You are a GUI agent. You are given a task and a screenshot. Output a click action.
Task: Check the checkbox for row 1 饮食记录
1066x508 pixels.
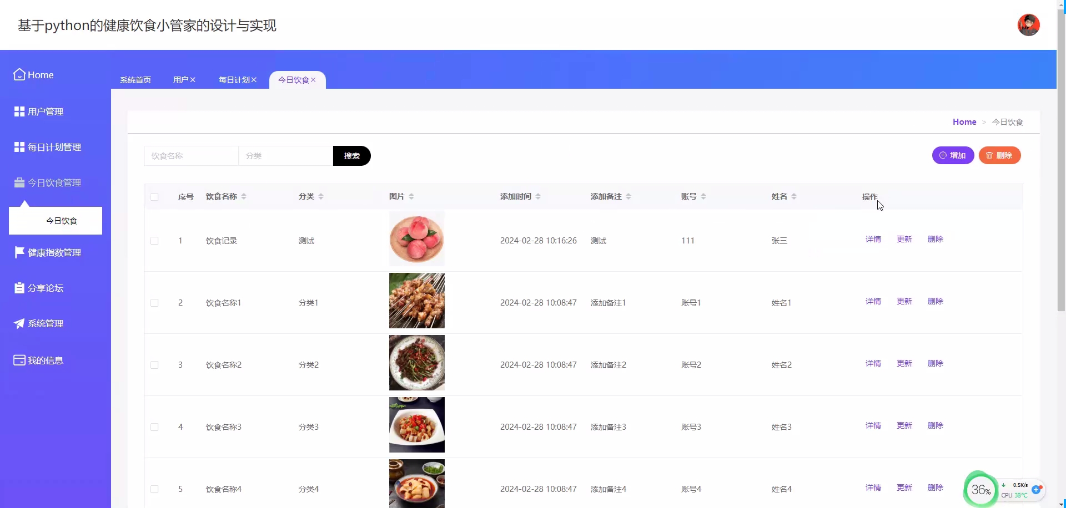coord(154,241)
